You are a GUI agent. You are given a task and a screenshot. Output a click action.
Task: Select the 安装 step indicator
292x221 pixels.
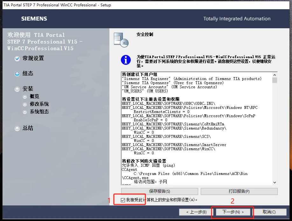pyautogui.click(x=17, y=89)
